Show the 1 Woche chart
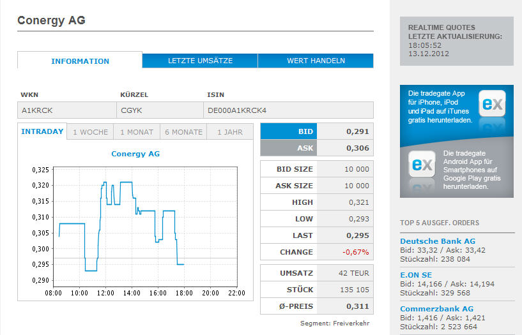 (x=90, y=133)
